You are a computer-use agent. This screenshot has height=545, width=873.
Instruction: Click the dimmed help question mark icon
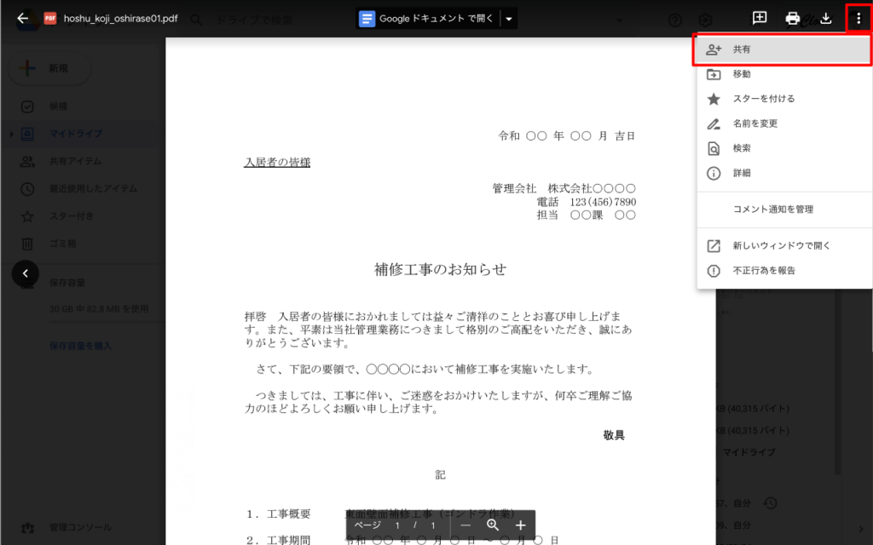[675, 20]
